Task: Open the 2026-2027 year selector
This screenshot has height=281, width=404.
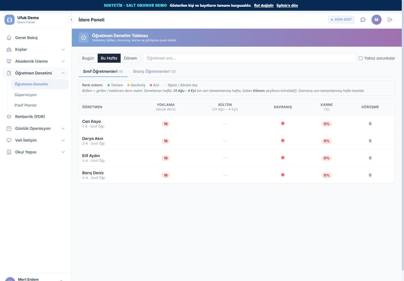Action: pyautogui.click(x=341, y=19)
